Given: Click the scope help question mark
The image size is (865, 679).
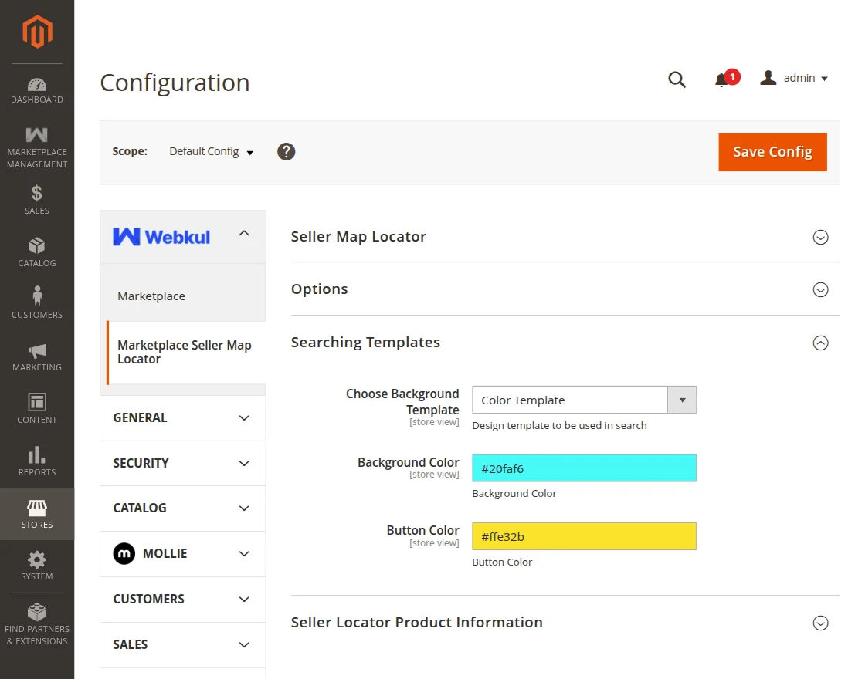Looking at the screenshot, I should [287, 152].
